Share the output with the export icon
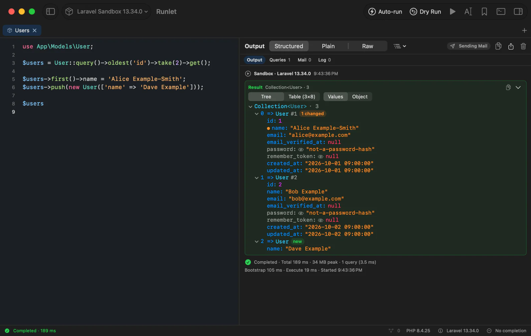This screenshot has height=336, width=531. pyautogui.click(x=511, y=46)
